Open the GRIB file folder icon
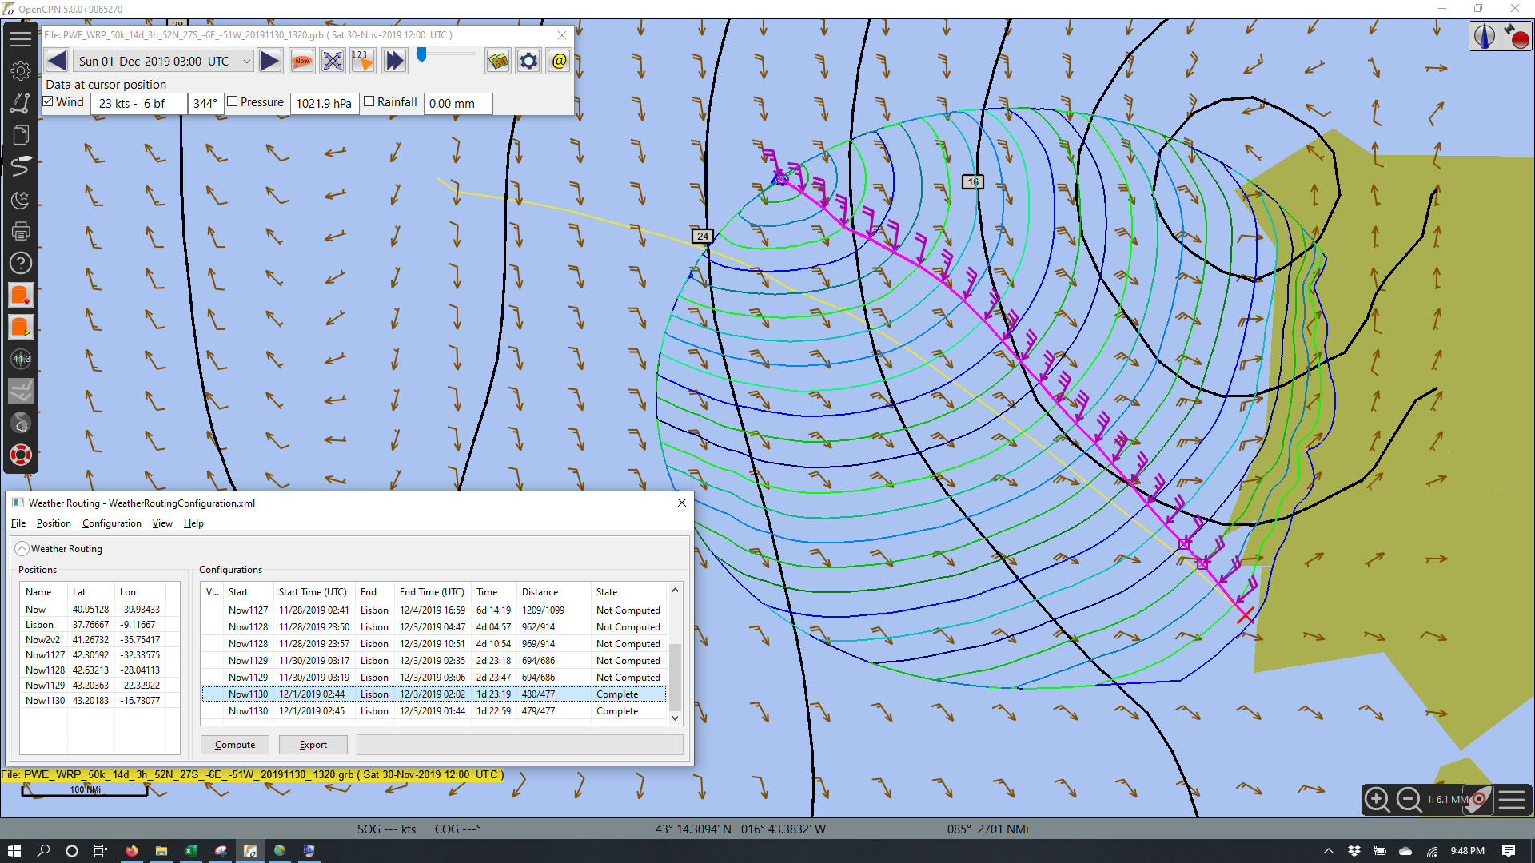 tap(498, 62)
